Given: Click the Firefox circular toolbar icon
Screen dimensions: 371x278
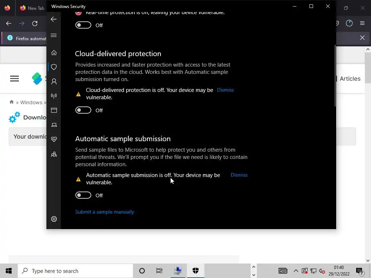Looking at the screenshot, I should pyautogui.click(x=349, y=23).
